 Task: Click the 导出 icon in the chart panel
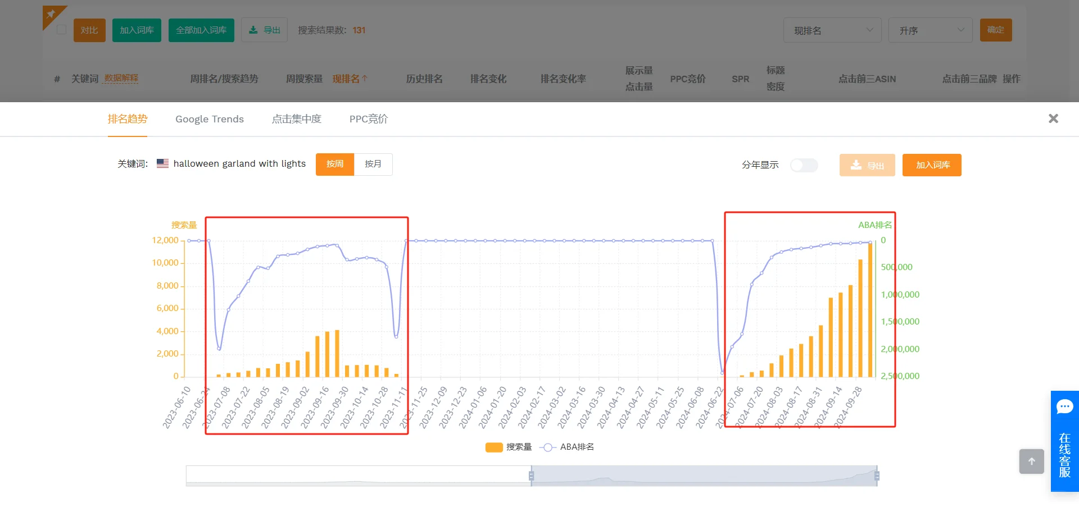(x=856, y=165)
